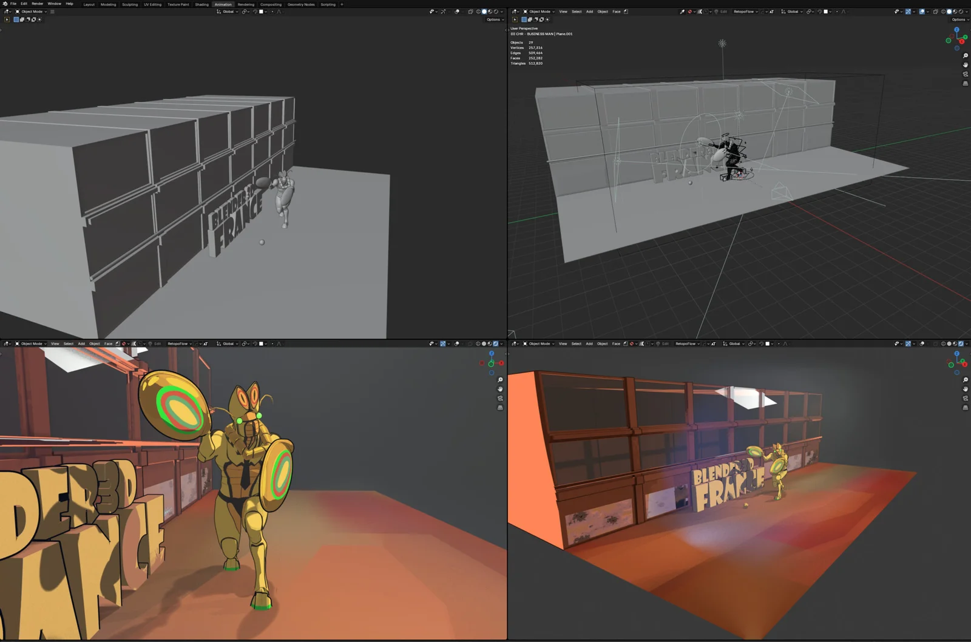Toggle perspective/orthographic grid icon in top-right viewport
This screenshot has height=642, width=971.
[x=966, y=83]
